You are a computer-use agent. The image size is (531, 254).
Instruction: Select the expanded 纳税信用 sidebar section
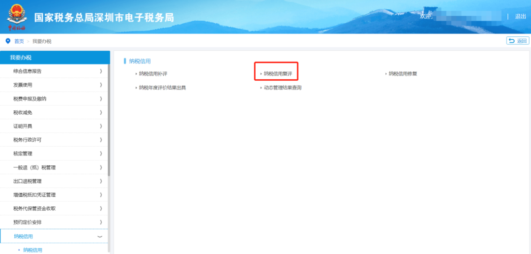tap(55, 236)
